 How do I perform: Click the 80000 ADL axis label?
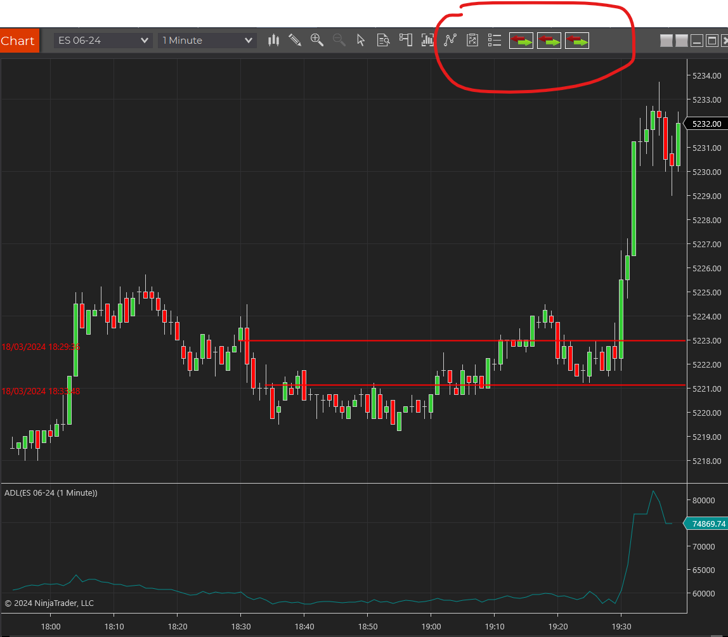(703, 500)
